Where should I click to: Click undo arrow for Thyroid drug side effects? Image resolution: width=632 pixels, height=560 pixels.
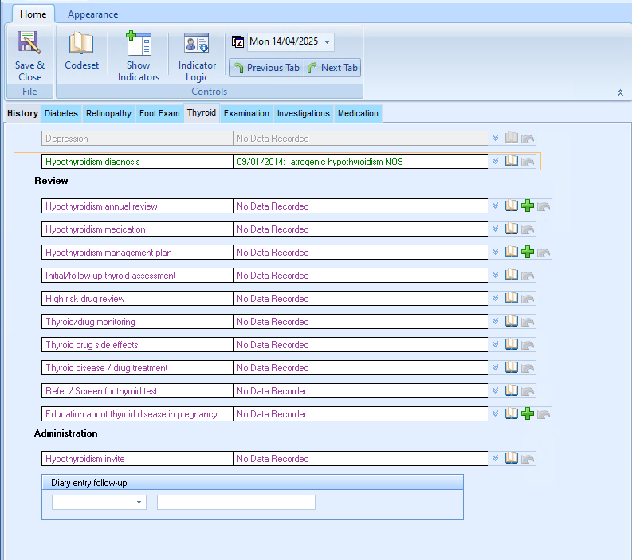click(x=528, y=345)
